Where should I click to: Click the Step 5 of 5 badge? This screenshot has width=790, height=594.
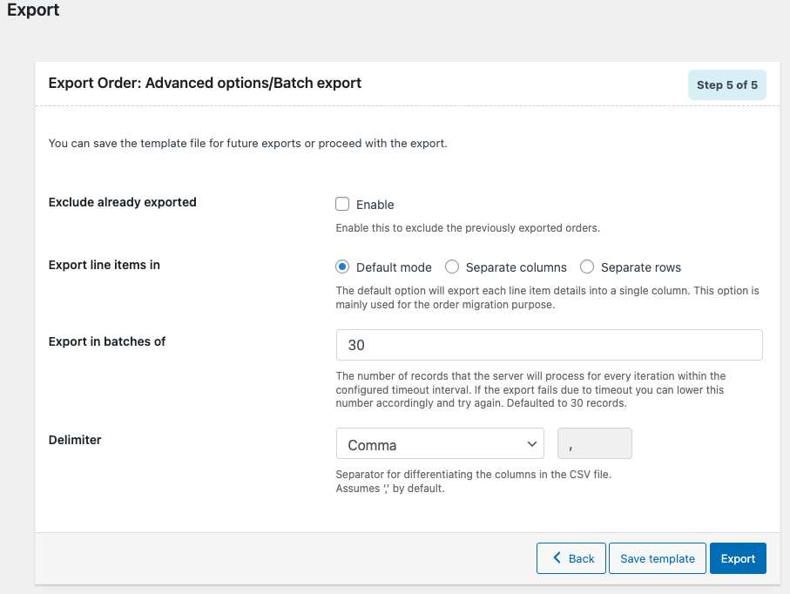(727, 84)
